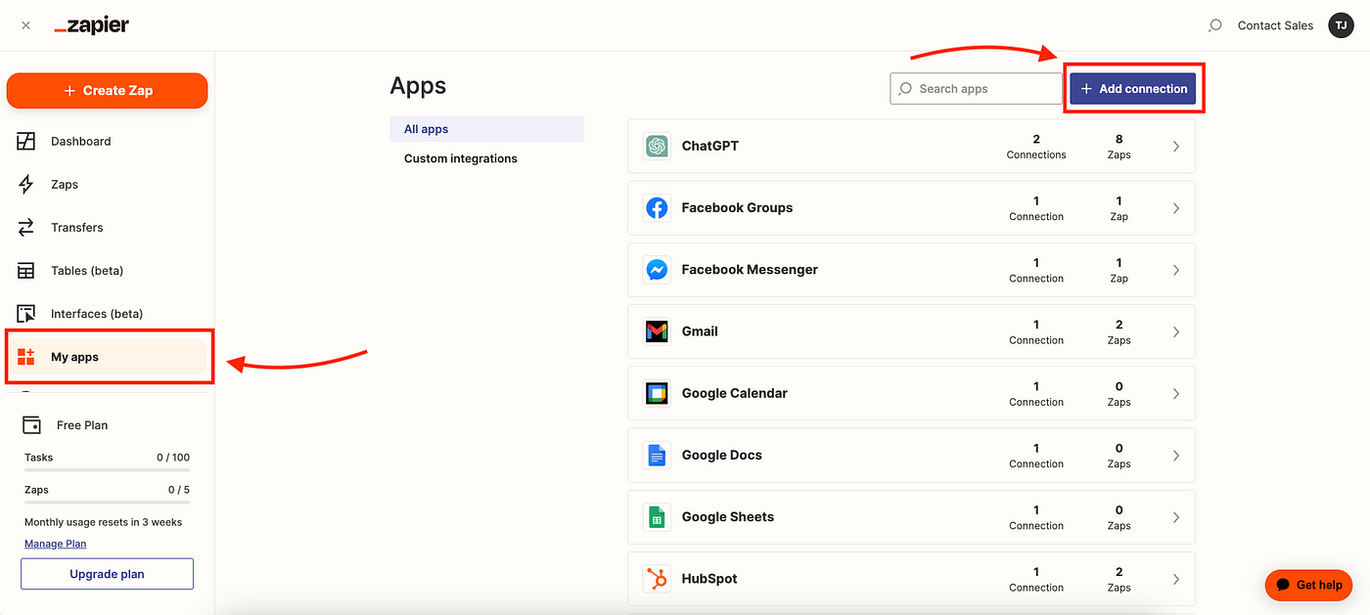Expand HubSpot row chevron

(1176, 579)
